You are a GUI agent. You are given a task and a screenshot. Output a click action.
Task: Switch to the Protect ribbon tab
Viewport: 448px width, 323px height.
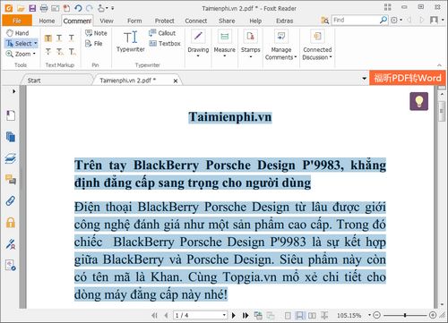coord(164,21)
